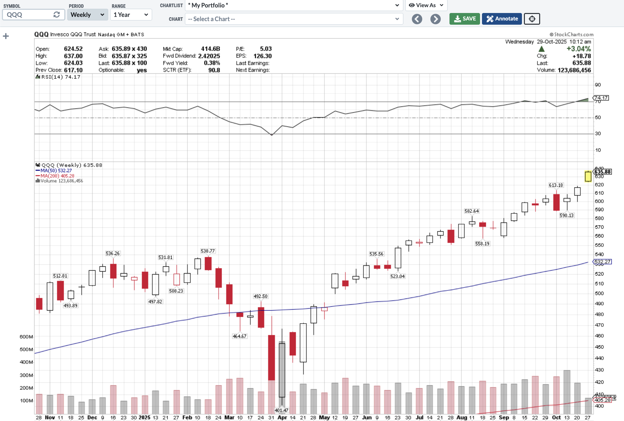The width and height of the screenshot is (624, 421).
Task: Click the StockCharts.com watermark link
Action: pyautogui.click(x=571, y=34)
